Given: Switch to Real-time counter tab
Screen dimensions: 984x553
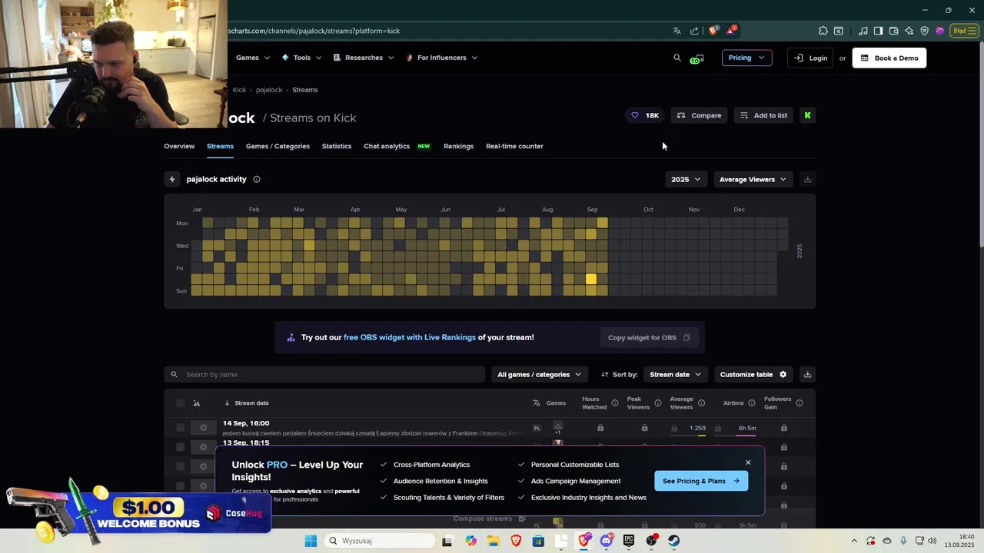Looking at the screenshot, I should (514, 146).
